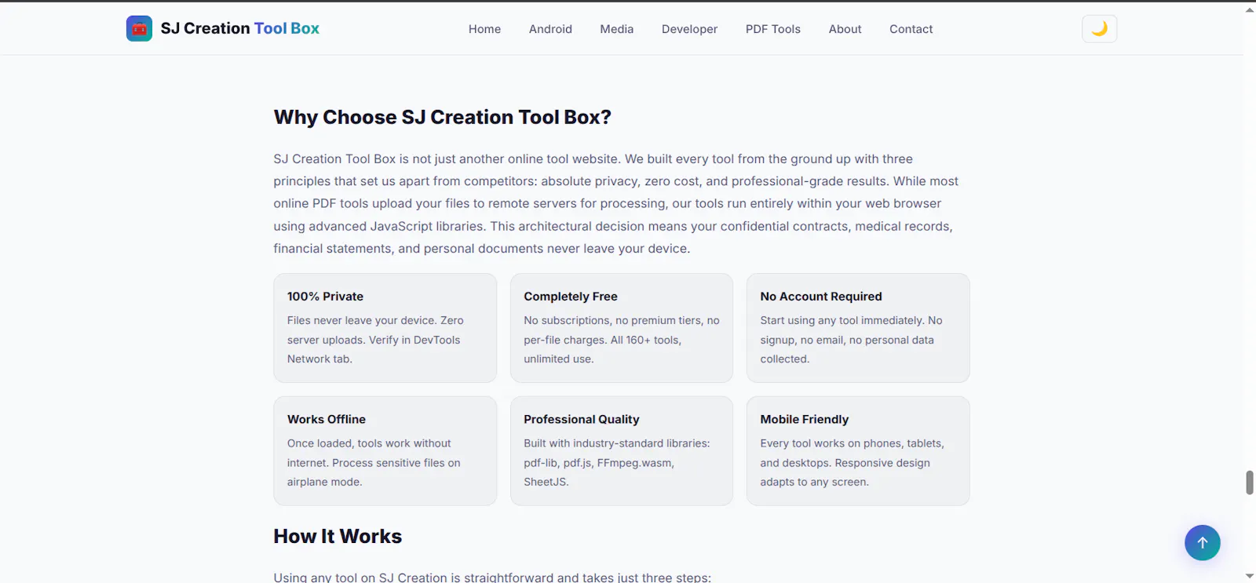1256x583 pixels.
Task: Click the scroll down arrow on scrollbar
Action: tap(1250, 576)
